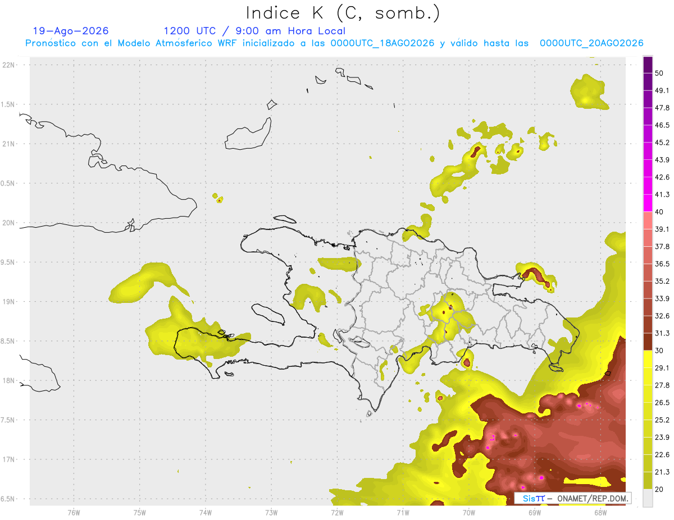The width and height of the screenshot is (674, 520).
Task: Click the "72W" longitude label
Action: pos(337,512)
